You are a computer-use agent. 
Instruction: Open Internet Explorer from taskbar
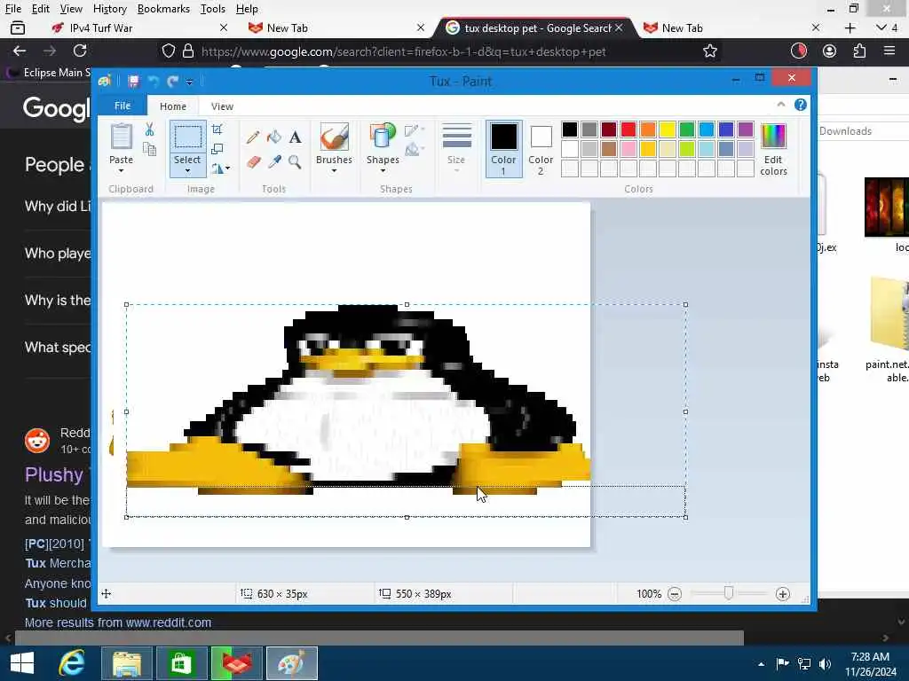click(72, 663)
